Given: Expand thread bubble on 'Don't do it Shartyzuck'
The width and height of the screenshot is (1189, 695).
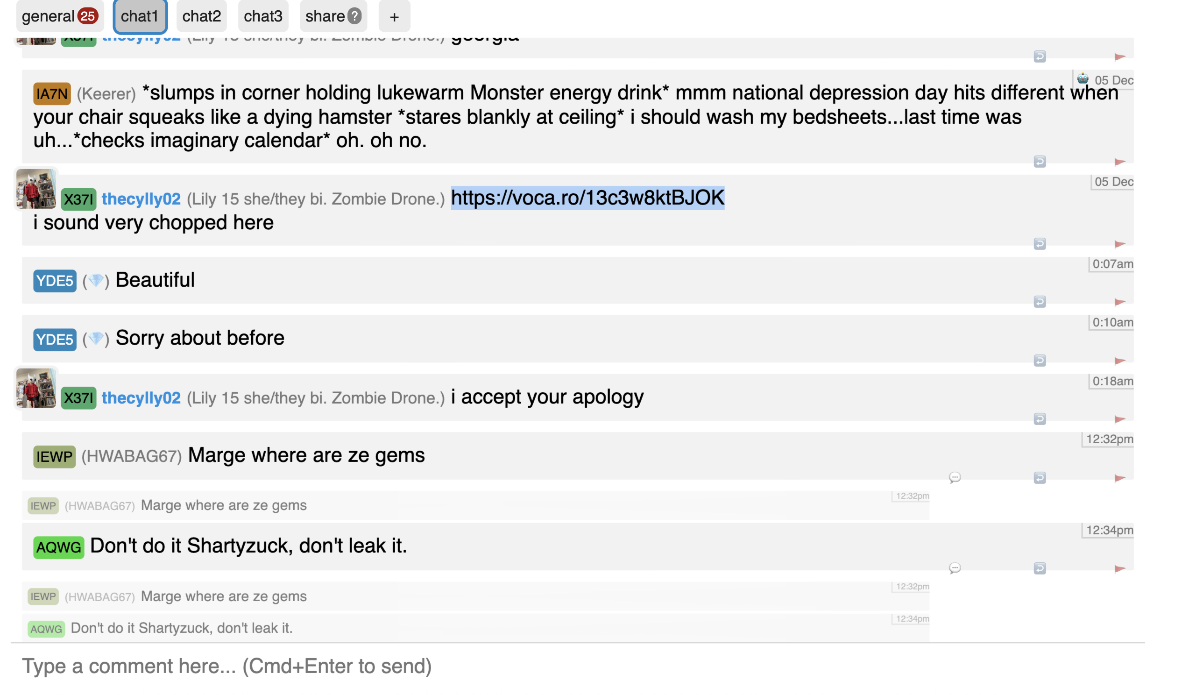Looking at the screenshot, I should coord(955,568).
